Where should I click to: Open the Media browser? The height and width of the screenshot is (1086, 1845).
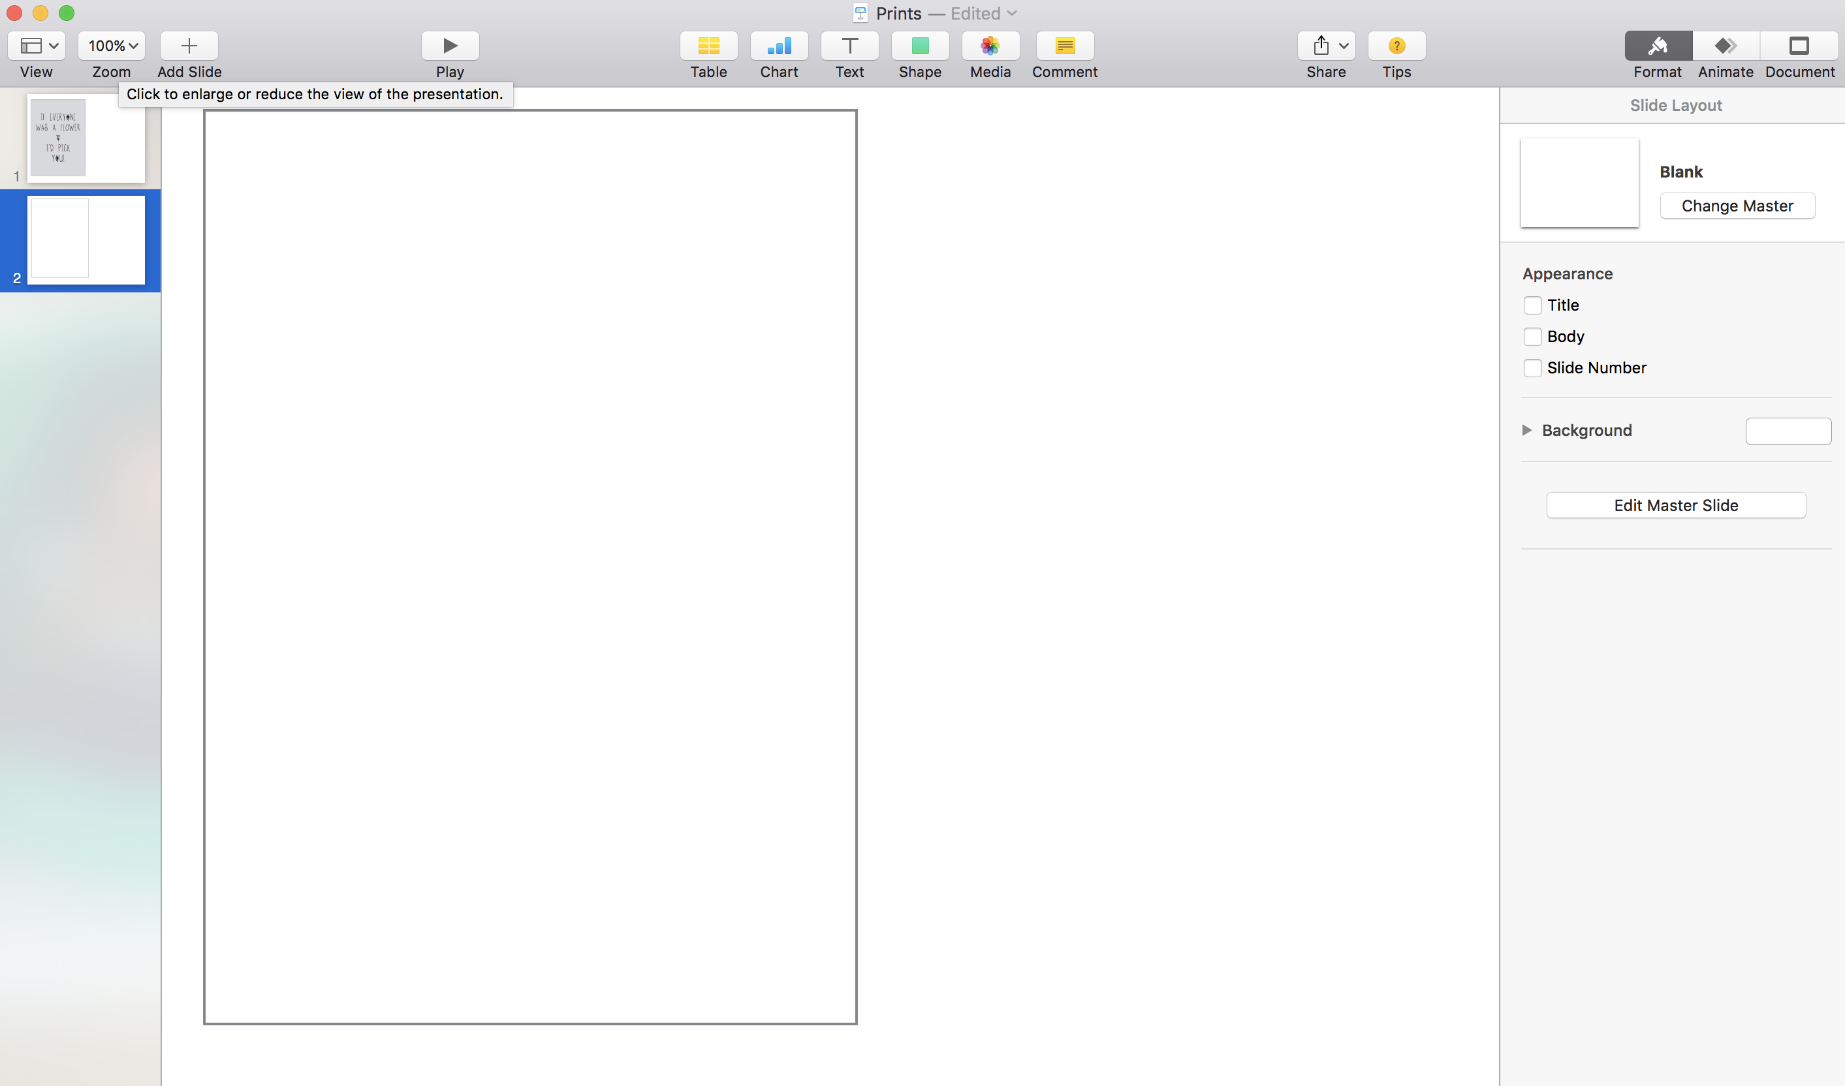[x=990, y=46]
